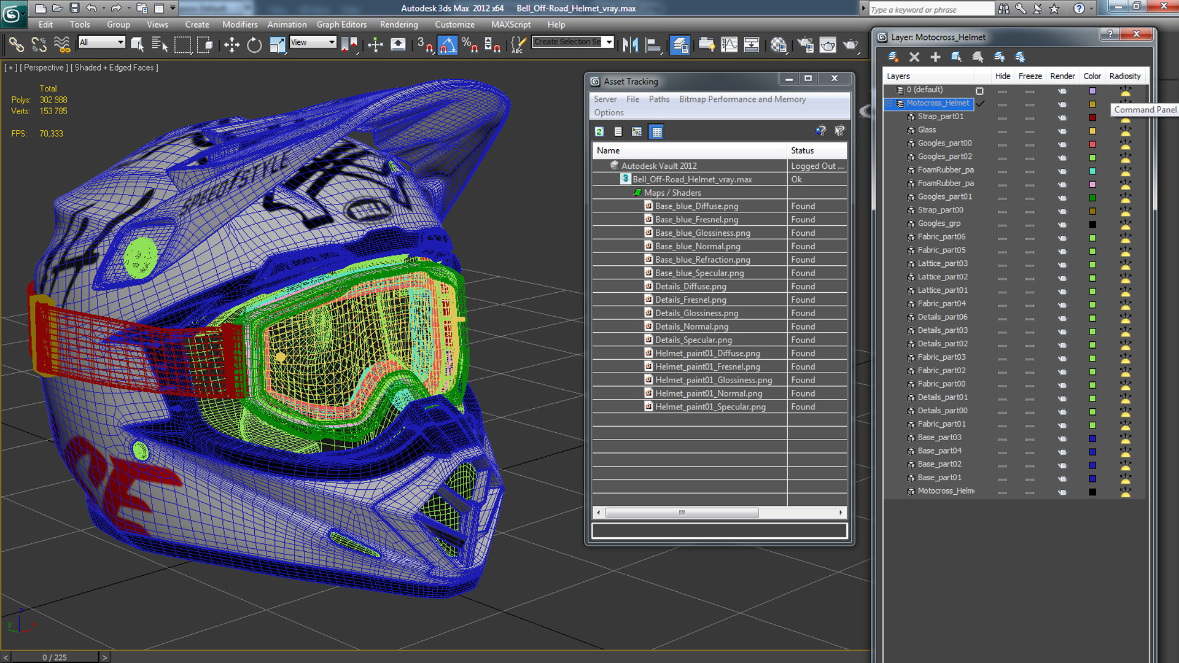This screenshot has width=1179, height=663.
Task: Click Edit Named Selection Sets icon
Action: click(x=518, y=44)
